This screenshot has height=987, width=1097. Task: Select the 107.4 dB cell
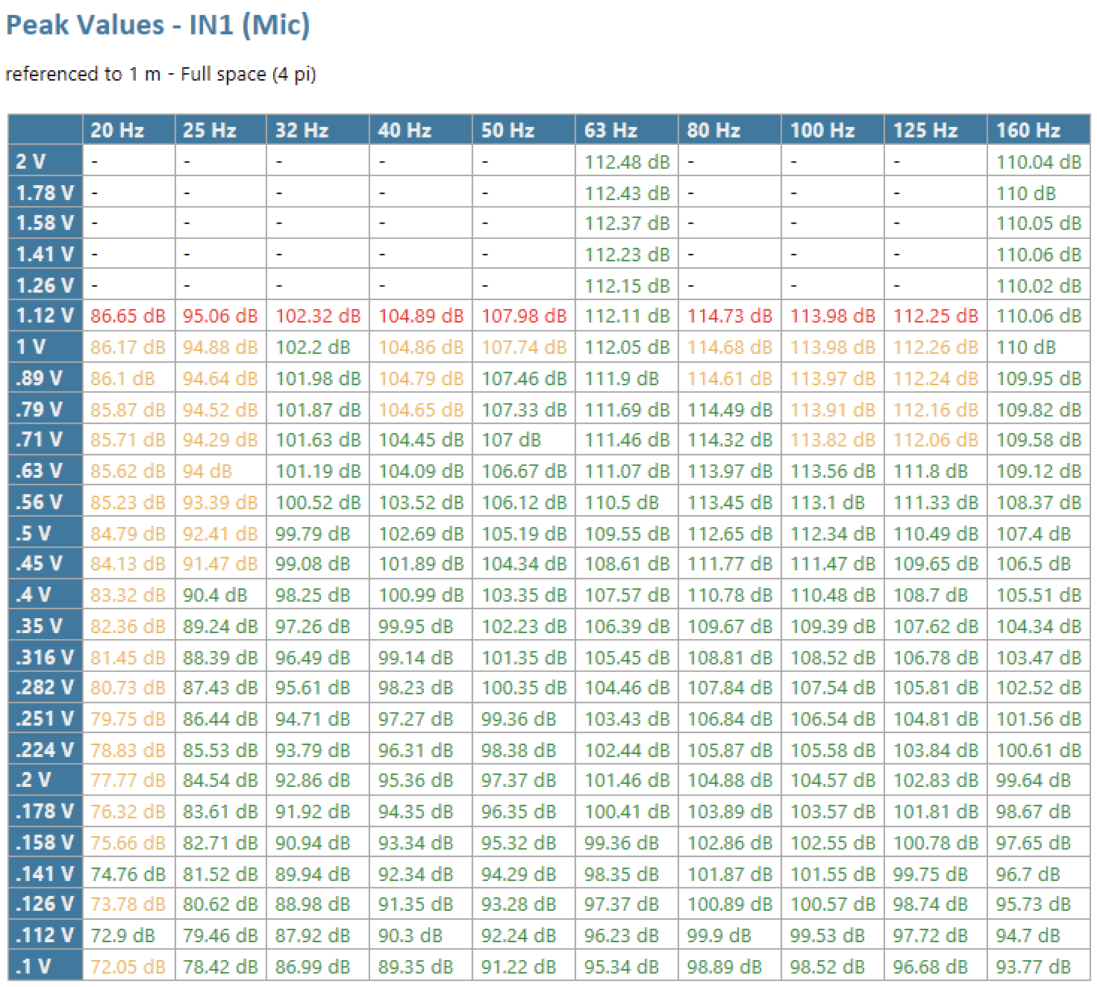pos(1039,533)
